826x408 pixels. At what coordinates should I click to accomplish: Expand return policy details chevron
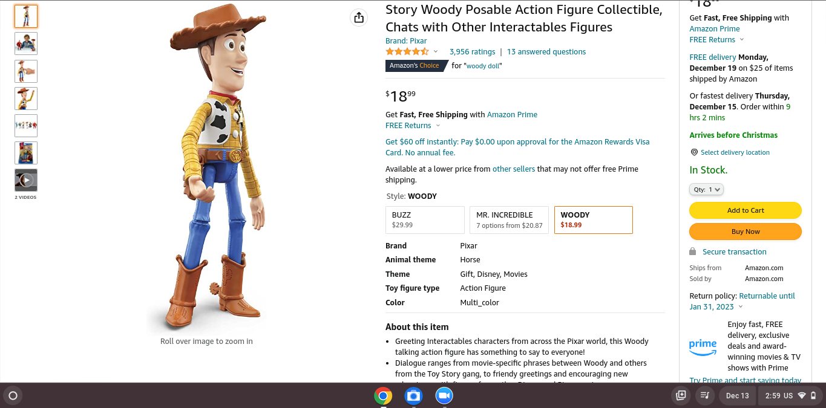[741, 307]
